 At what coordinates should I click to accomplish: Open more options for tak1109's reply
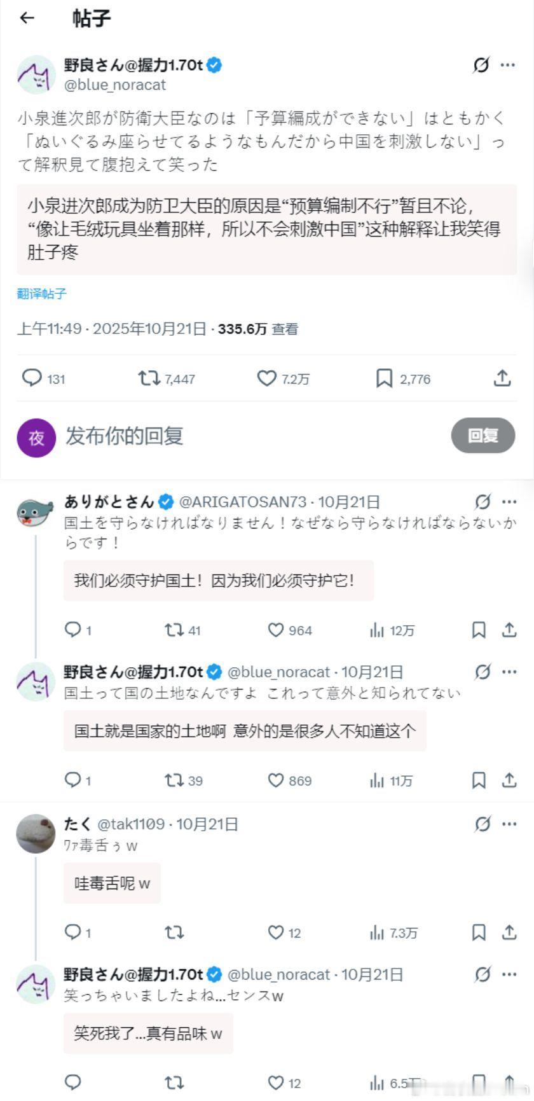click(x=509, y=823)
